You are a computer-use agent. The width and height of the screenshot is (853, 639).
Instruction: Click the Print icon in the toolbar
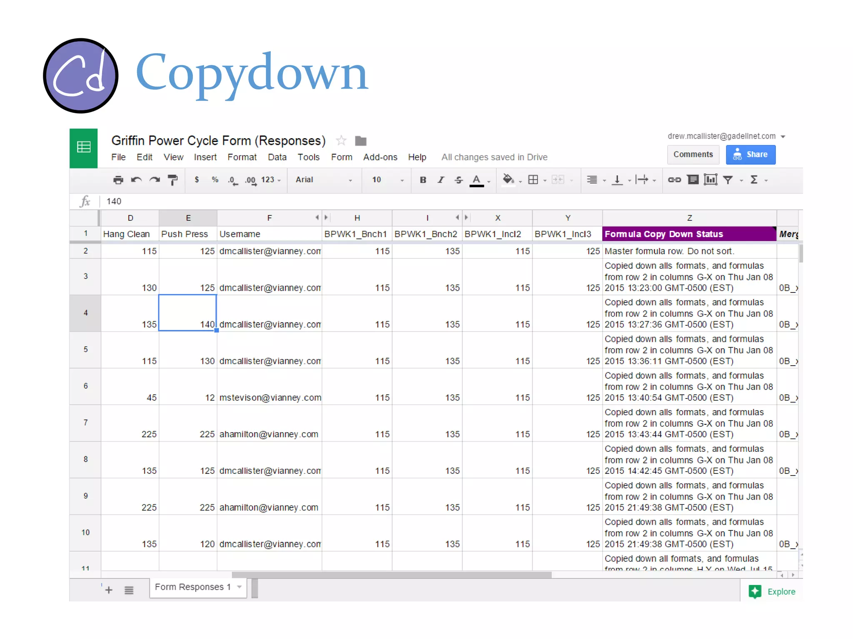pyautogui.click(x=118, y=180)
